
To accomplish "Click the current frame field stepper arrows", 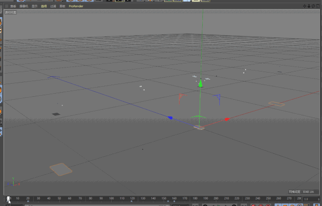I will (318, 199).
